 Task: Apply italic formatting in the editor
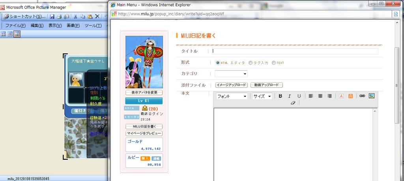click(290, 96)
